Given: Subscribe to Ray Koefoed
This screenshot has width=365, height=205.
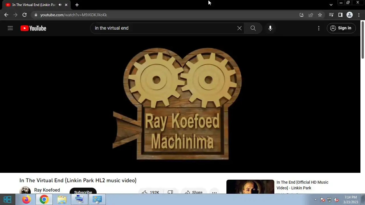Looking at the screenshot, I should point(83,191).
